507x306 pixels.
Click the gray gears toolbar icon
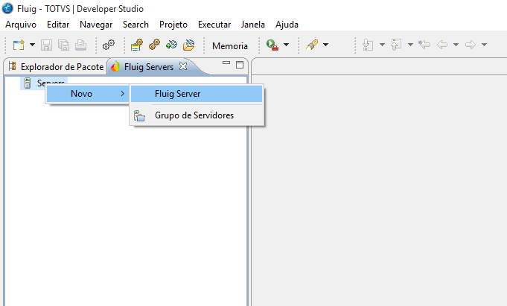pyautogui.click(x=109, y=45)
